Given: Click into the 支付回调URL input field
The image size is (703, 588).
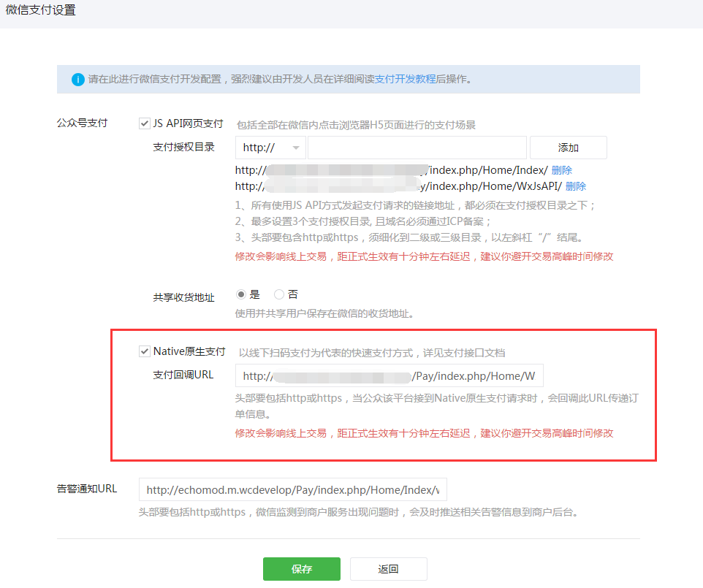Looking at the screenshot, I should pyautogui.click(x=389, y=376).
